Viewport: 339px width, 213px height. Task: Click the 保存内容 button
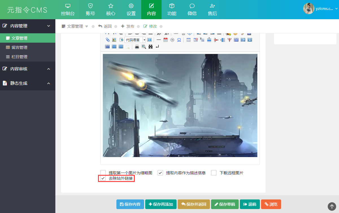pyautogui.click(x=130, y=204)
